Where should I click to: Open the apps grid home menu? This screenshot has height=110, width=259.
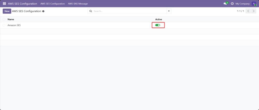pos(4,4)
